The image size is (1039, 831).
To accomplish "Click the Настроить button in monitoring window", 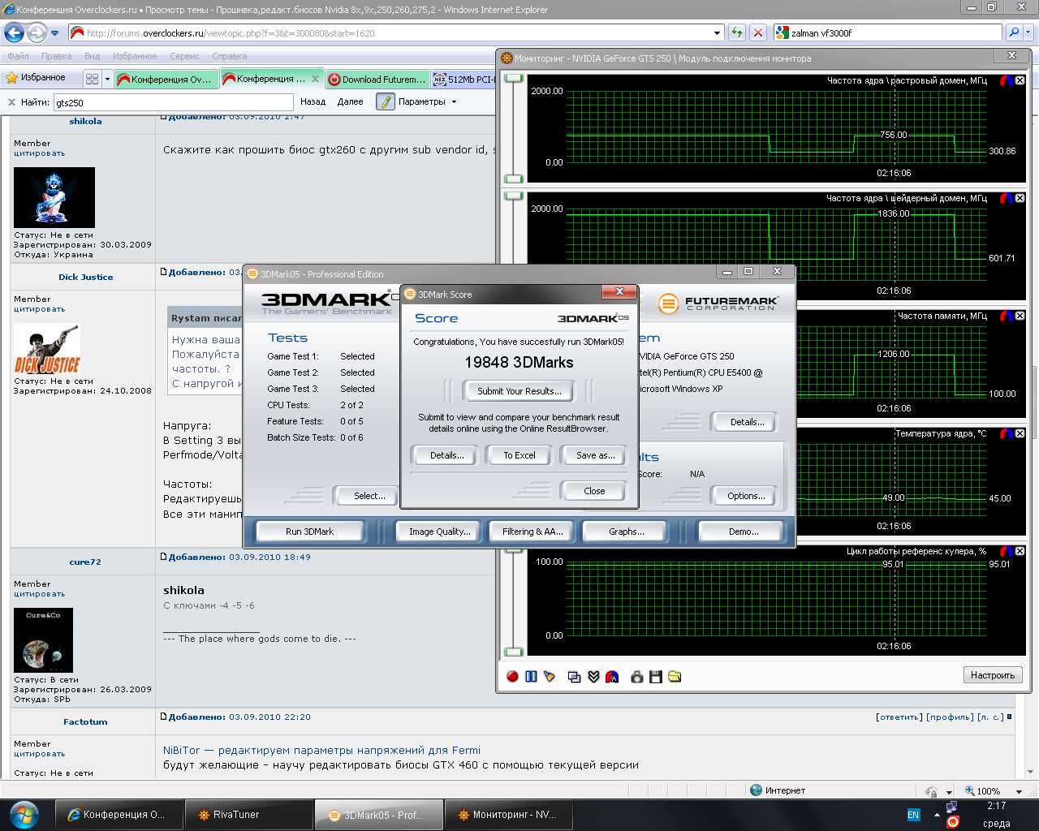I will point(993,675).
